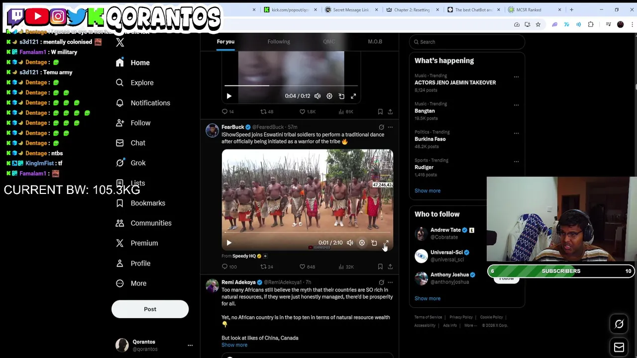Click the Profile sidebar icon
637x358 pixels.
point(119,263)
